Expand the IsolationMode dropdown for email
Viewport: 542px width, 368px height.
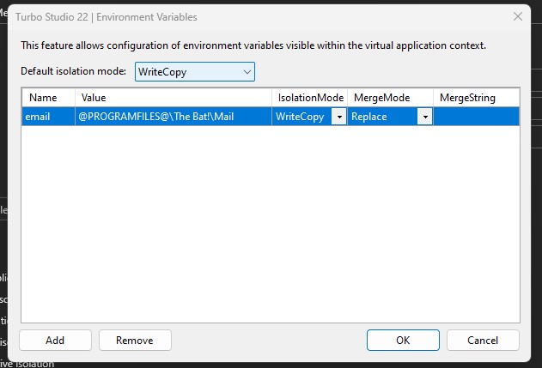click(339, 117)
